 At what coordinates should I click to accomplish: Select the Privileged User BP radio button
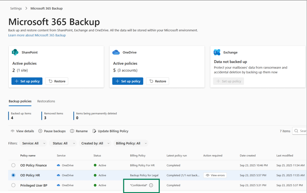coord(13,185)
